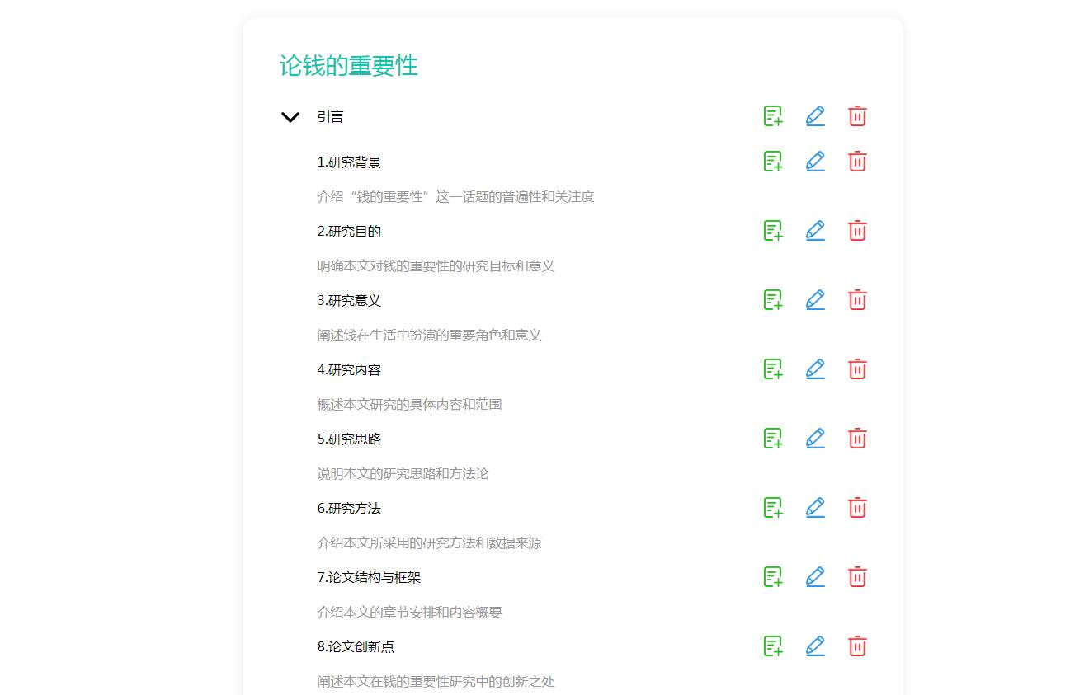Edit the 7.论文结构与框架 section
1089x695 pixels.
(815, 577)
